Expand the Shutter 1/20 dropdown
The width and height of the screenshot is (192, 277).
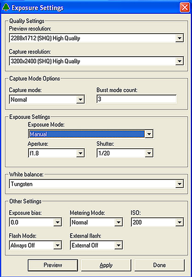tap(149, 153)
